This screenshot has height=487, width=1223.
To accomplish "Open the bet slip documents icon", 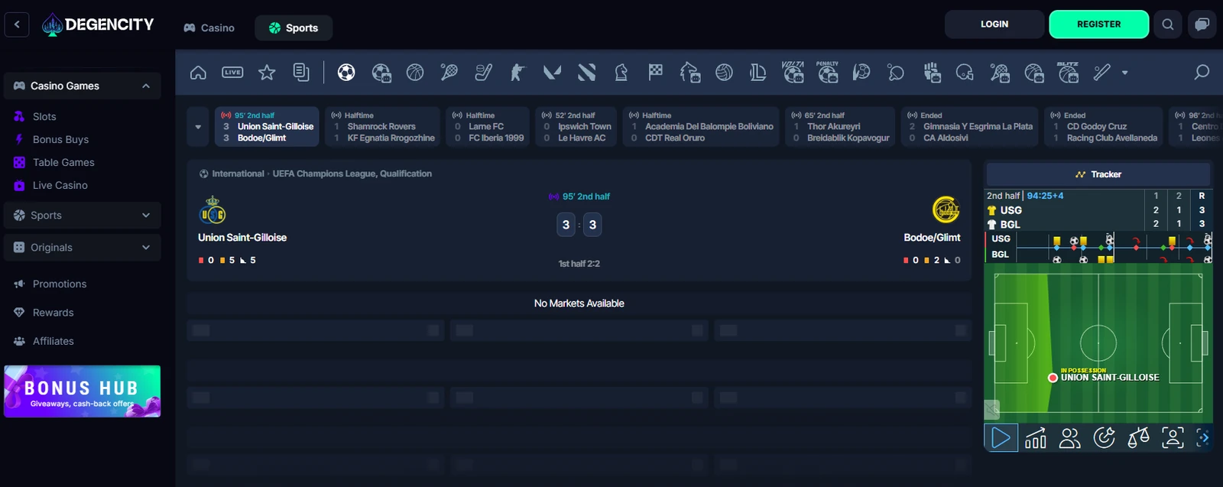I will (301, 73).
